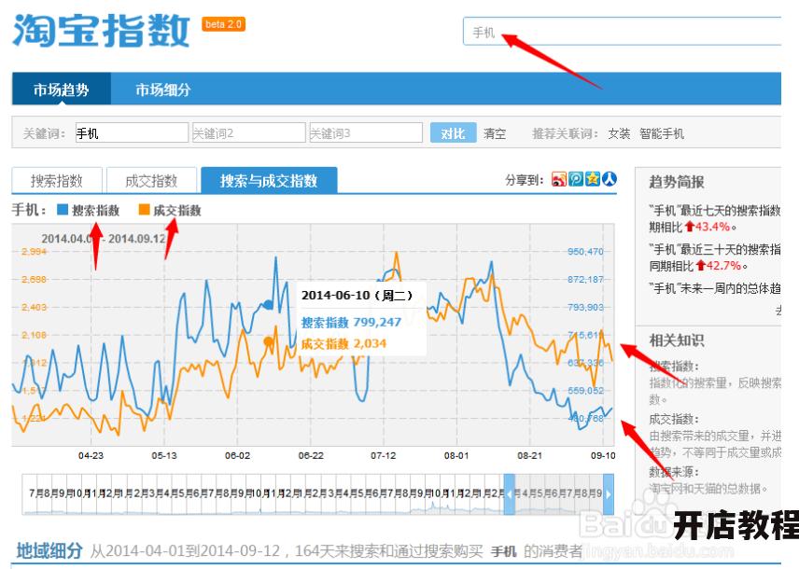Switch to 成交指数 chart tab
The width and height of the screenshot is (799, 569).
[151, 180]
